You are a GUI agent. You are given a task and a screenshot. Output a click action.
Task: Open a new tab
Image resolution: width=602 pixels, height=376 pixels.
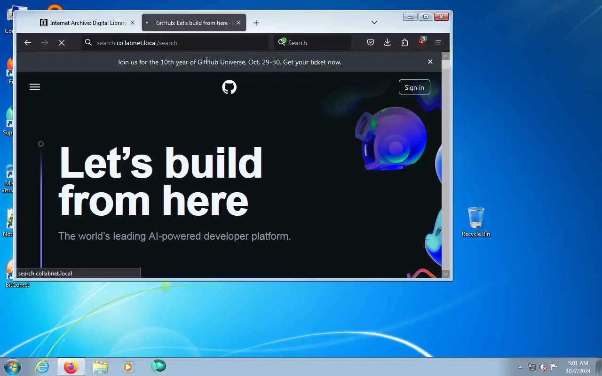pos(256,23)
